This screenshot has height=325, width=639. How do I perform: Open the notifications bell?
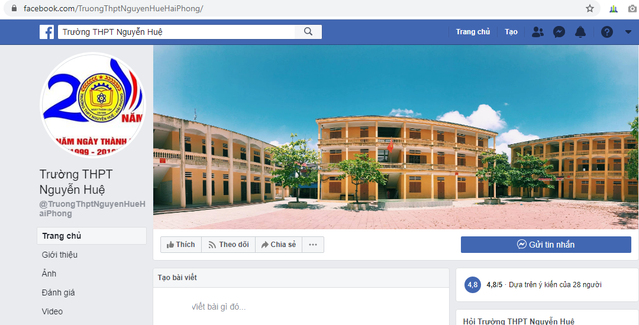click(580, 32)
